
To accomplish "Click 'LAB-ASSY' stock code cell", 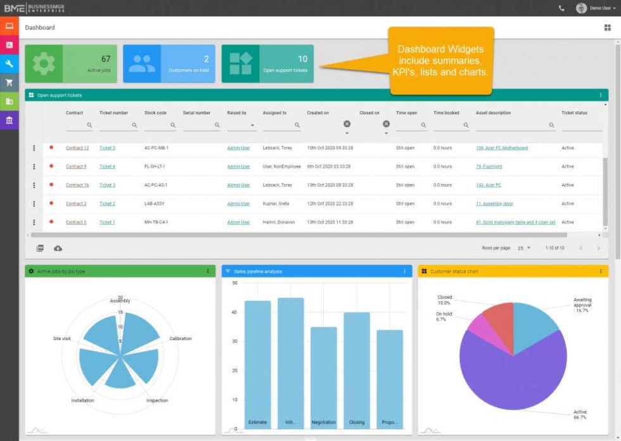I will (155, 204).
